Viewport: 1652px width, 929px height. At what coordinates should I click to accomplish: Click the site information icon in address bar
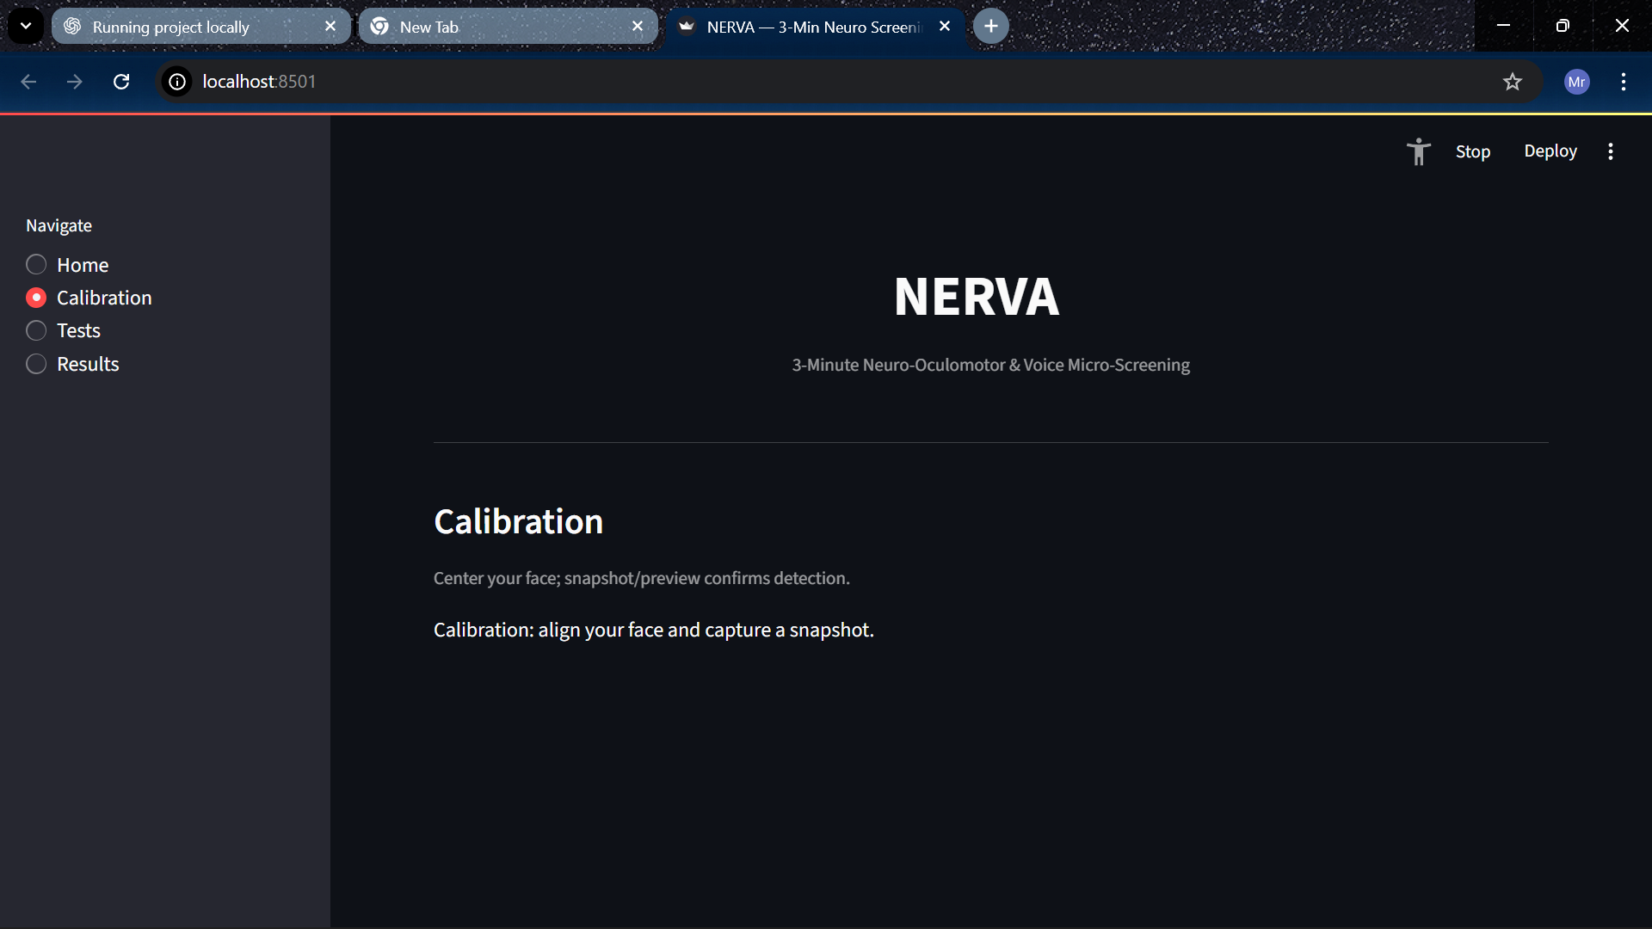177,82
